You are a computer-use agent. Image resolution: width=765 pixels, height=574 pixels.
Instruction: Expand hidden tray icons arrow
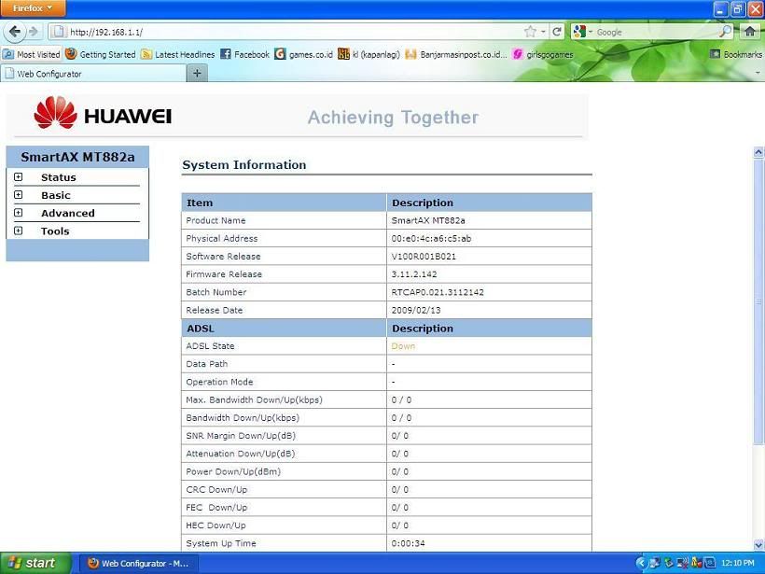(x=641, y=563)
